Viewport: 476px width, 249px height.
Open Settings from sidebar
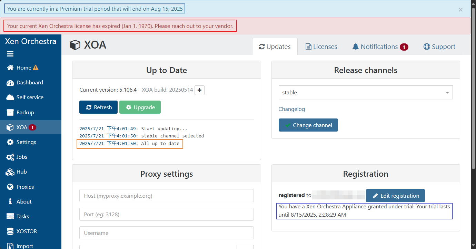pyautogui.click(x=31, y=142)
